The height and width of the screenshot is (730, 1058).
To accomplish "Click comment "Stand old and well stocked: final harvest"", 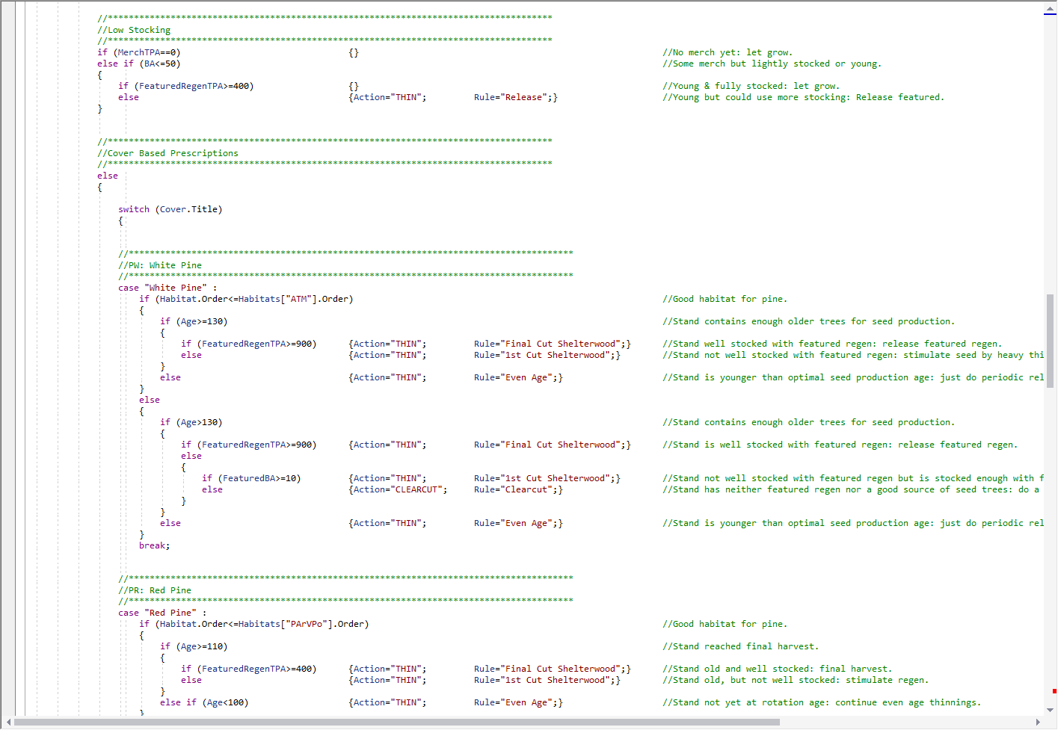I will click(x=778, y=669).
